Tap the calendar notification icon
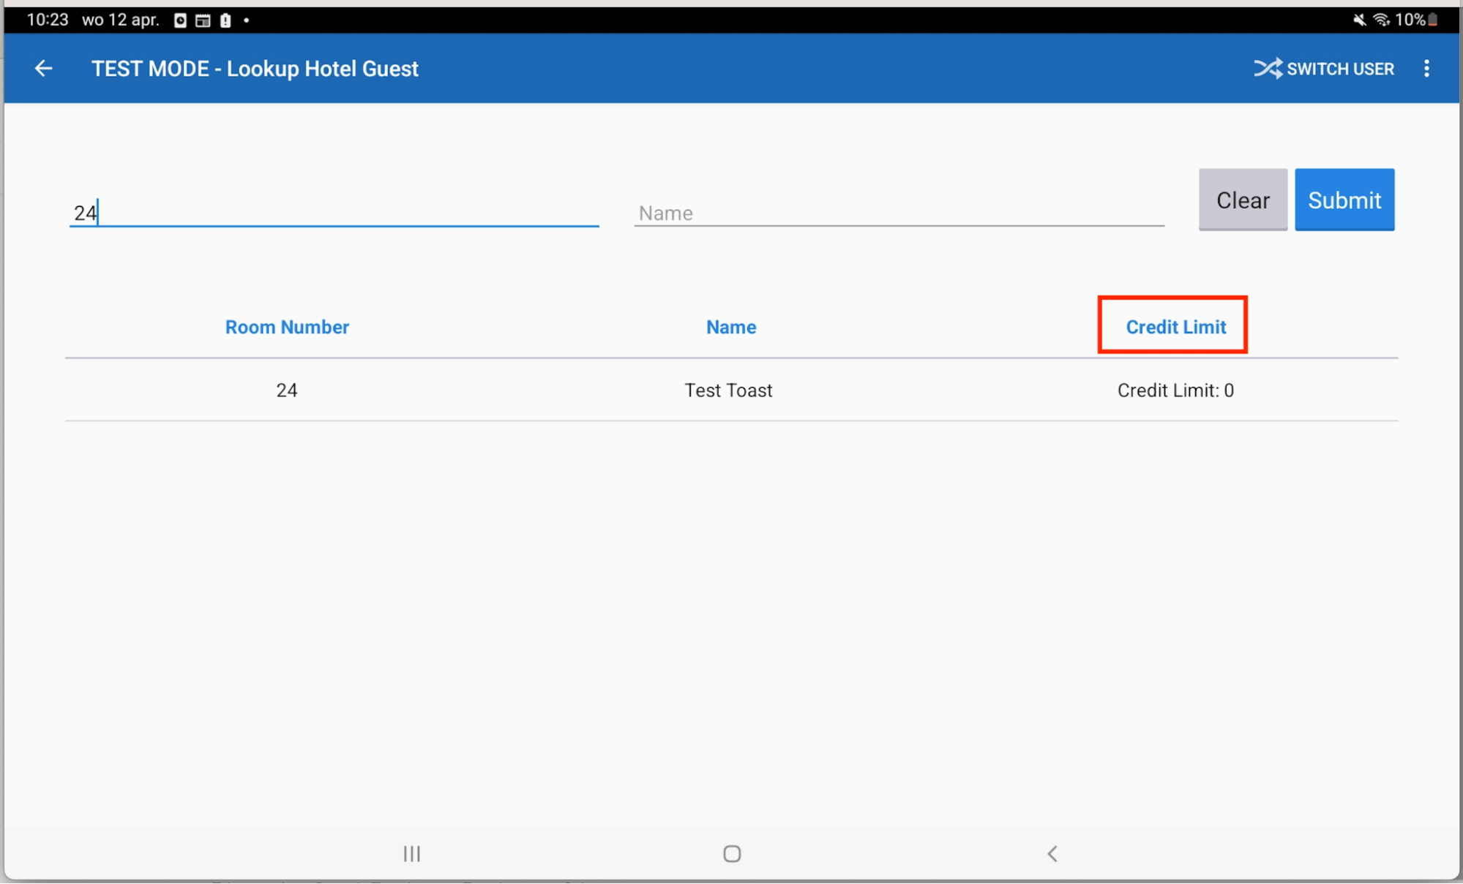 (x=202, y=20)
